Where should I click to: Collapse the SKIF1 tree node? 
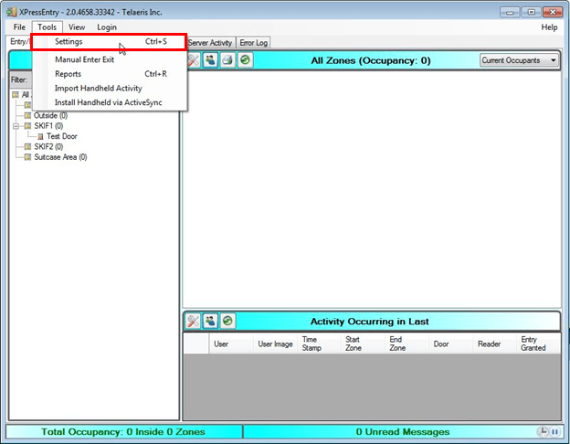16,126
